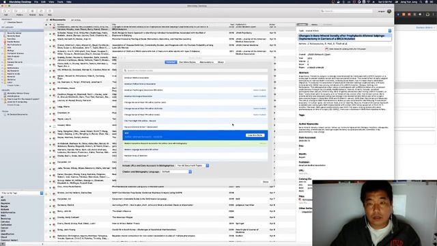Select Literature Search in the sidebar
Viewport: 437px width, 246px height.
click(x=15, y=23)
